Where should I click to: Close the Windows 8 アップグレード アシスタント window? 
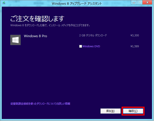[x=147, y=3]
